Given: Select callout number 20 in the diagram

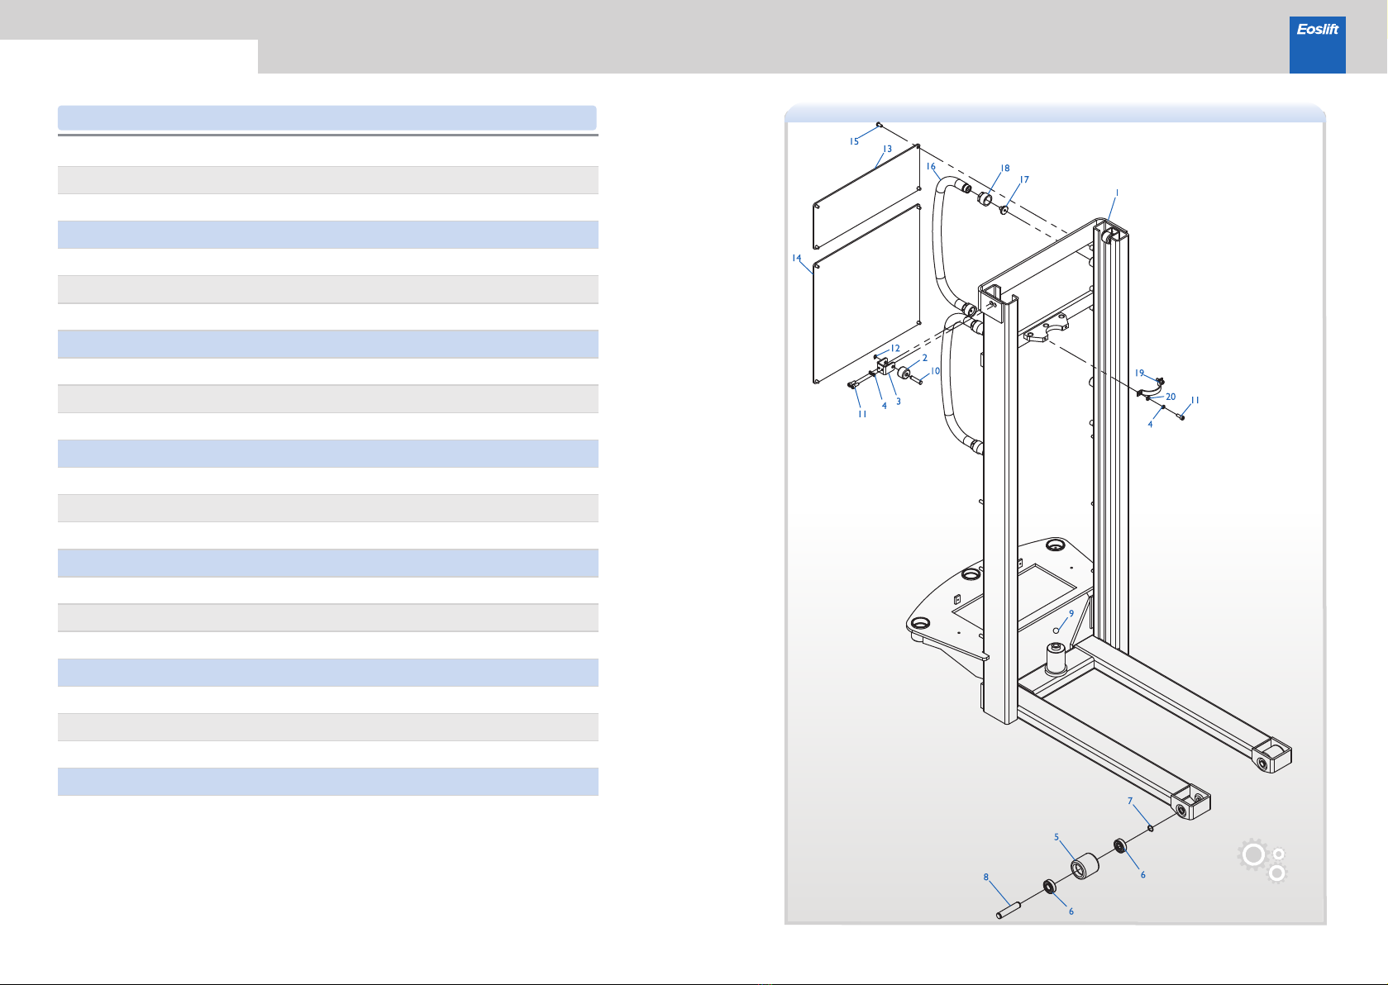Looking at the screenshot, I should coord(1171,397).
